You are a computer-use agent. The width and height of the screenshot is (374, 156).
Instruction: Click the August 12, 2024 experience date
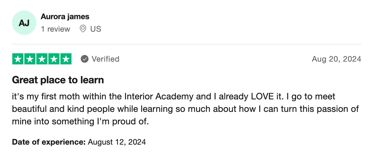tap(117, 142)
